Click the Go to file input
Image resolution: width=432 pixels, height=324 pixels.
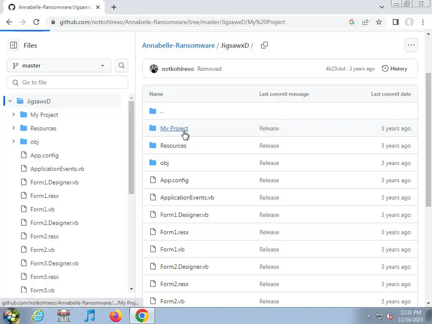[x=67, y=82]
